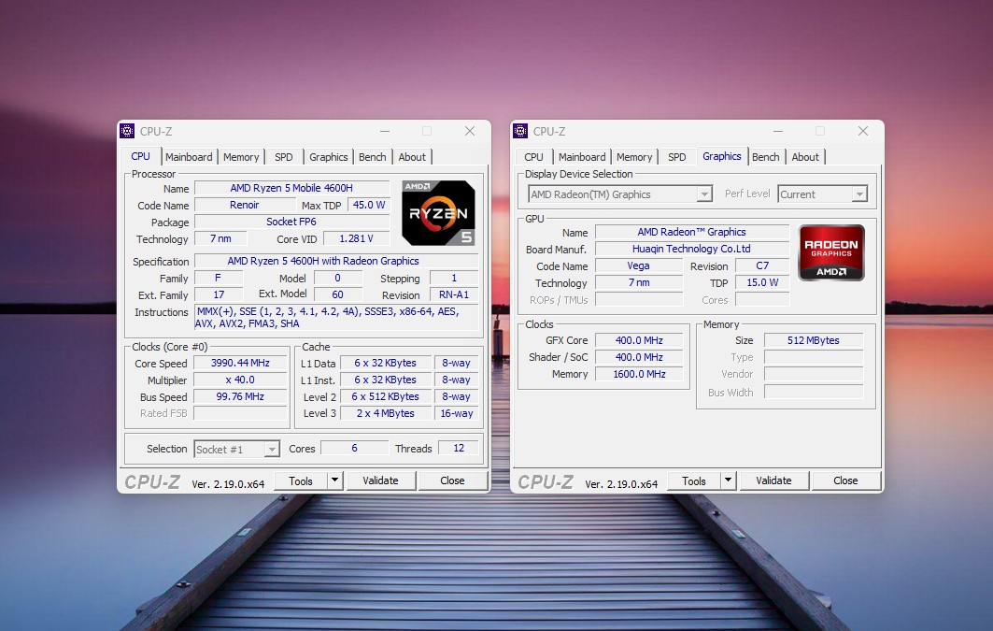Click GPU TDP value 15.0 W
This screenshot has height=631, width=993.
pyautogui.click(x=762, y=282)
